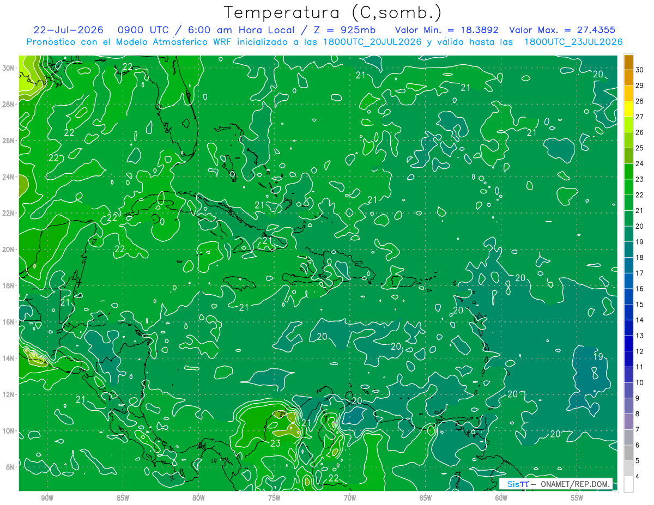The width and height of the screenshot is (654, 505).
Task: Click the colorbar label 24
Action: [640, 163]
